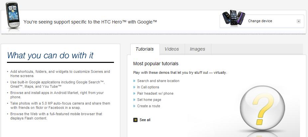The width and height of the screenshot is (308, 137).
Task: Open Pair headset w/ phone tutorial
Action: [x=155, y=93]
